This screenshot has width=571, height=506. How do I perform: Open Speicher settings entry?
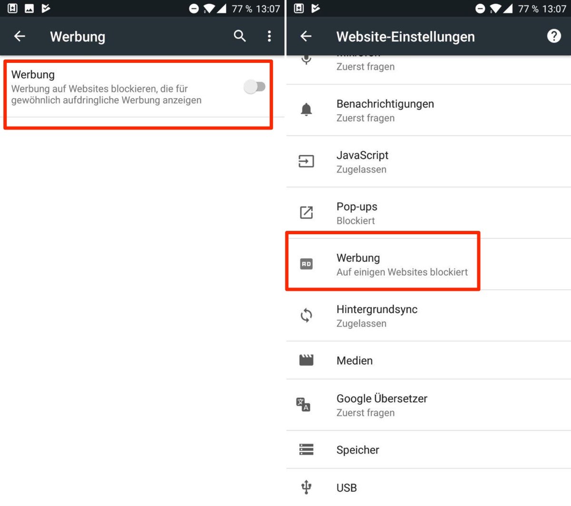point(429,450)
